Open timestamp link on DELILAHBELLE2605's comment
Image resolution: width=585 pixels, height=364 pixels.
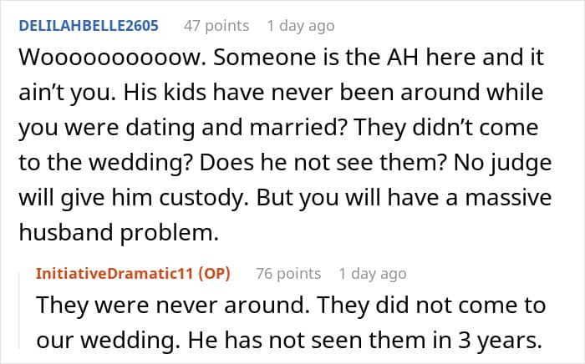pyautogui.click(x=301, y=26)
